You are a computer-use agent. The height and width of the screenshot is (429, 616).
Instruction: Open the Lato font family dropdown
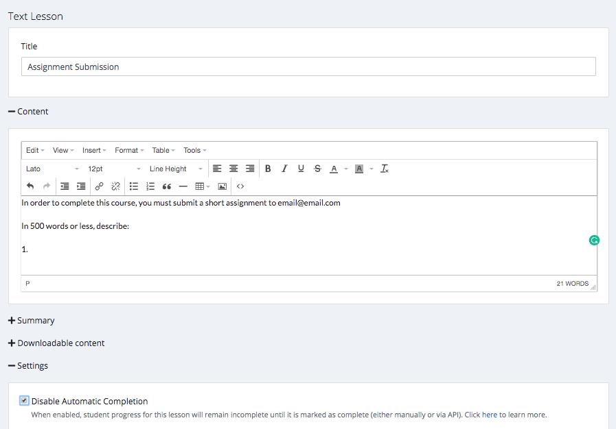coord(52,169)
